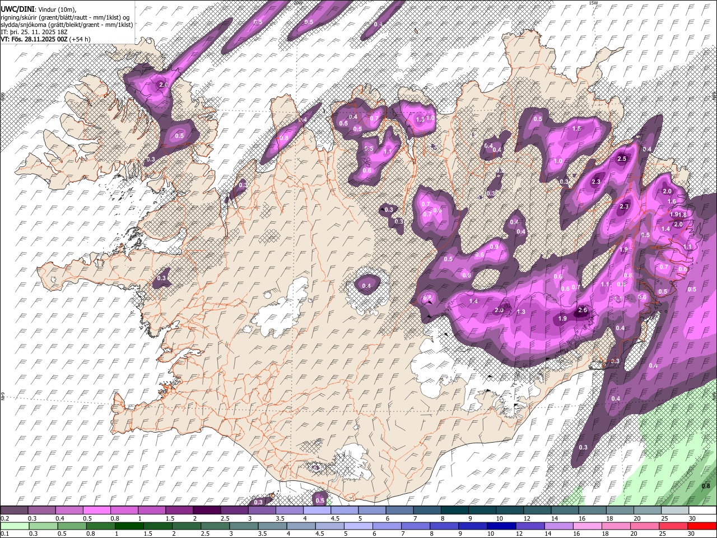Click the 'slydda/snjókoma' legend description line
The image size is (717, 538).
pos(67,25)
